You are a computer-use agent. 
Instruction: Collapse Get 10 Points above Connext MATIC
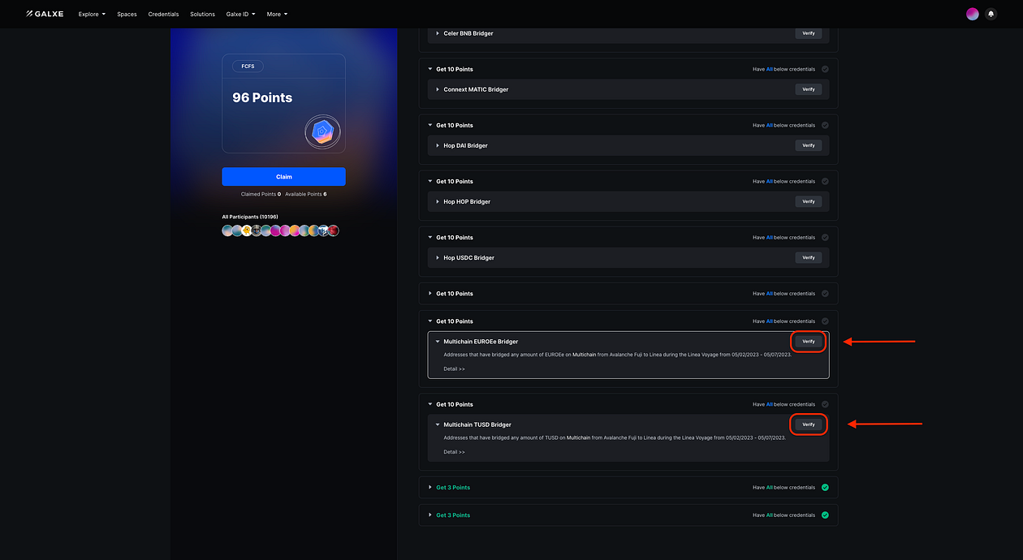[429, 69]
